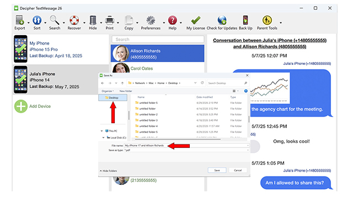Go forward in Save As dialog
This screenshot has width=353, height=198.
click(110, 83)
